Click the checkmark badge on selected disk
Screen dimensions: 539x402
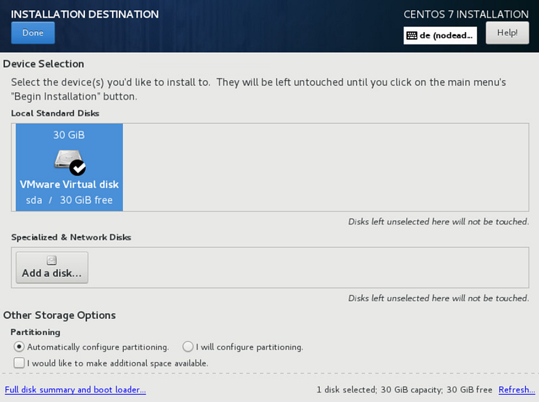pyautogui.click(x=78, y=167)
